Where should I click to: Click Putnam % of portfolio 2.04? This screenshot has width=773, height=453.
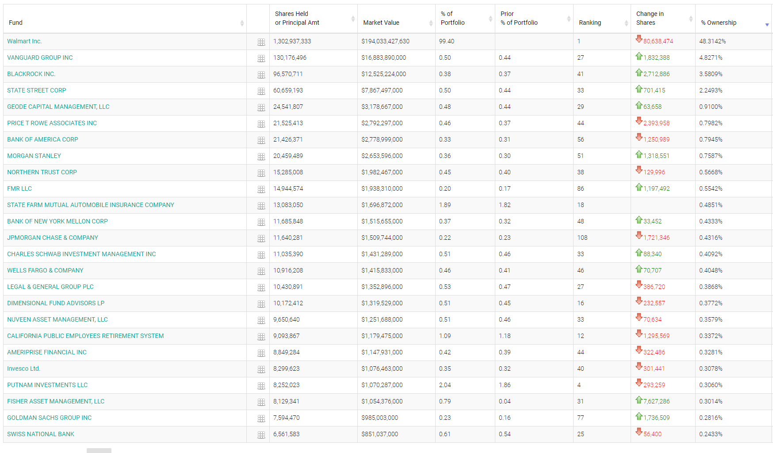[x=445, y=385]
